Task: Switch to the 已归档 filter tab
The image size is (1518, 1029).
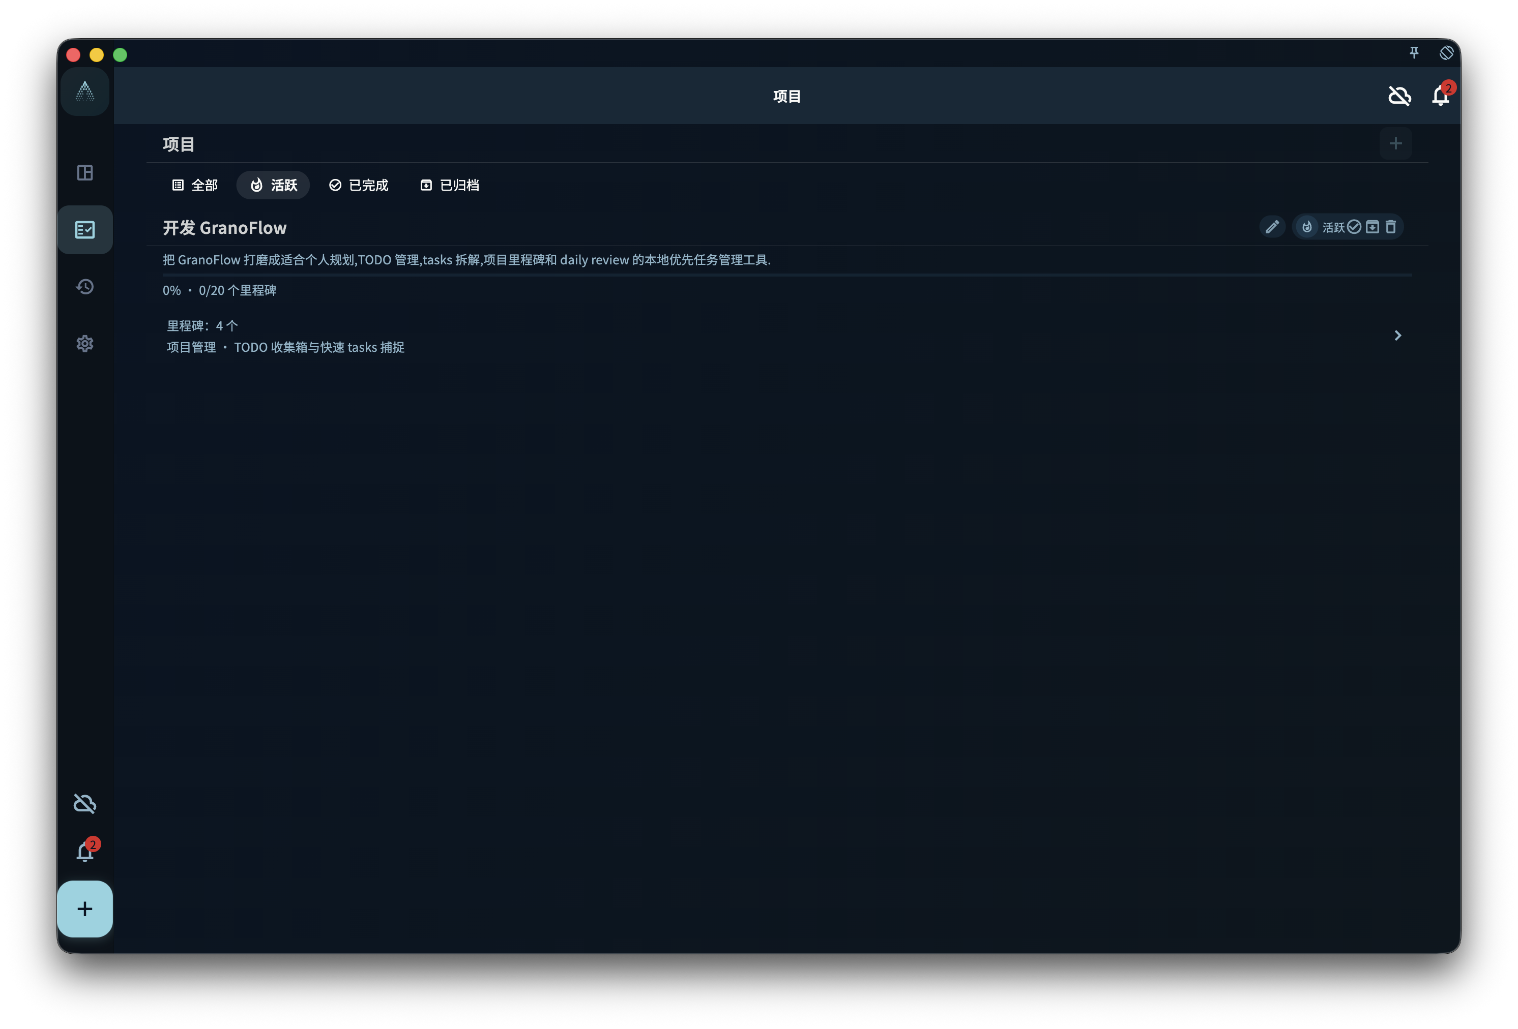Action: point(449,186)
